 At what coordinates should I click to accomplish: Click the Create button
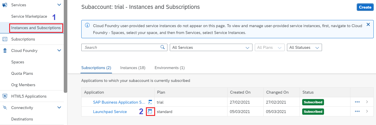[x=365, y=7]
